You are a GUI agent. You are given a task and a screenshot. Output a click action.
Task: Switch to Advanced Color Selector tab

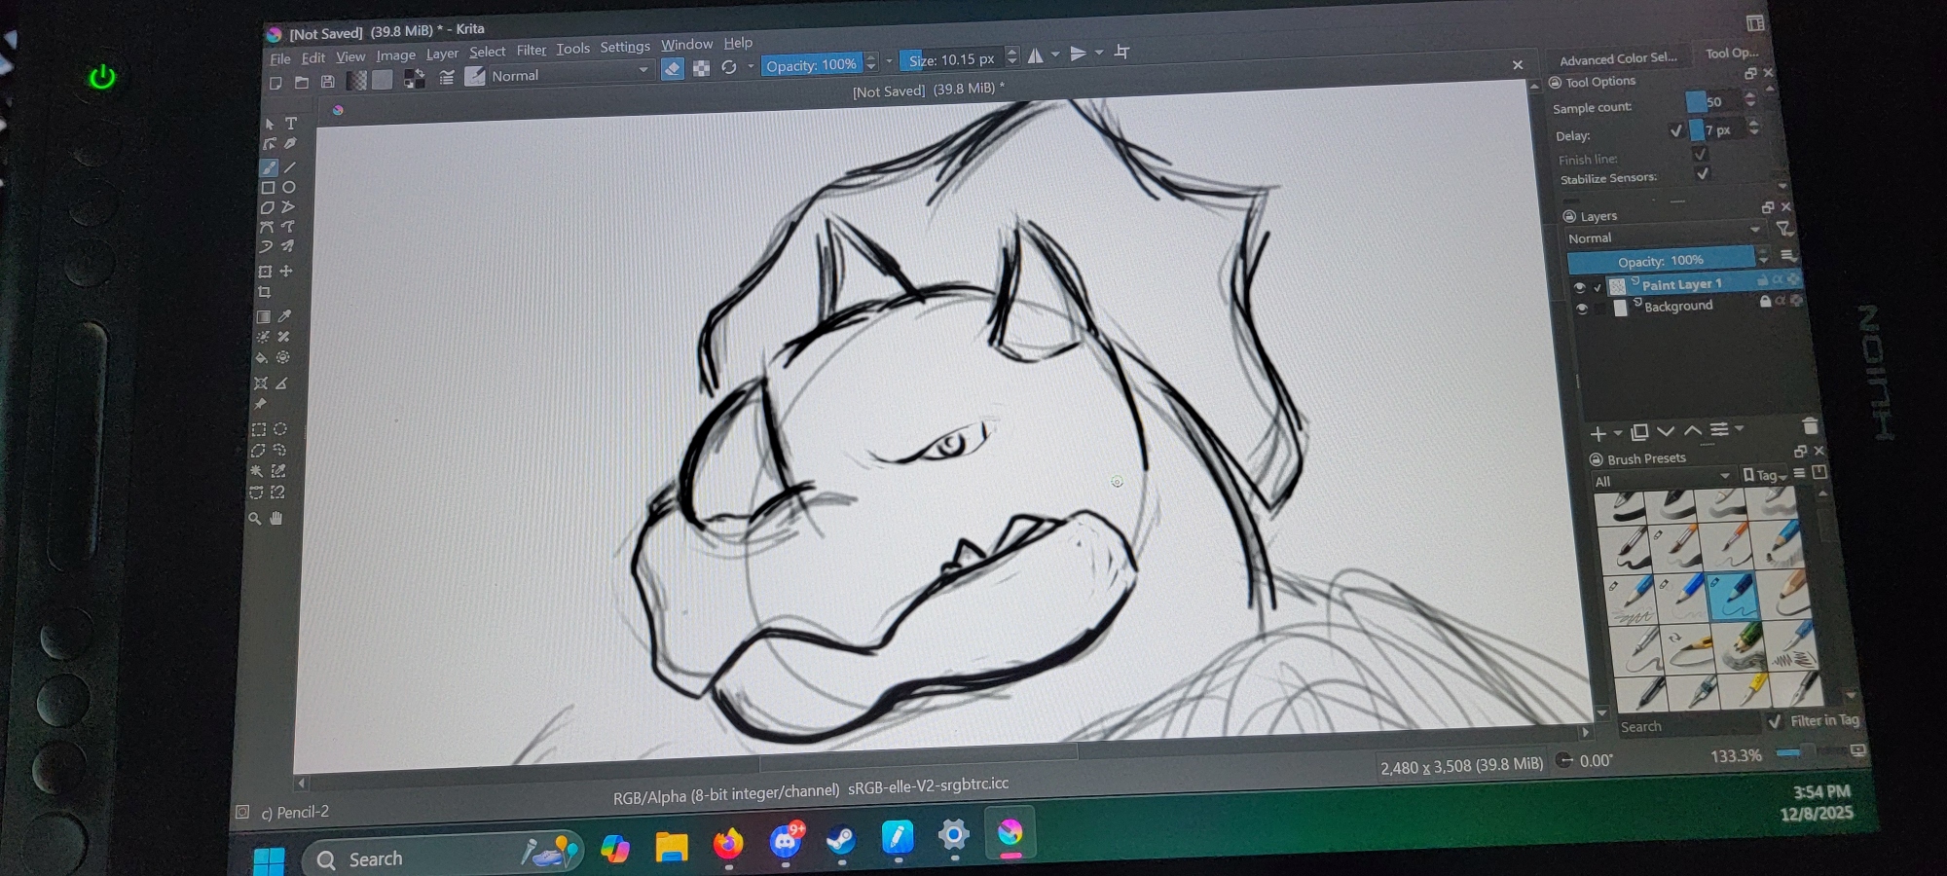(x=1618, y=58)
